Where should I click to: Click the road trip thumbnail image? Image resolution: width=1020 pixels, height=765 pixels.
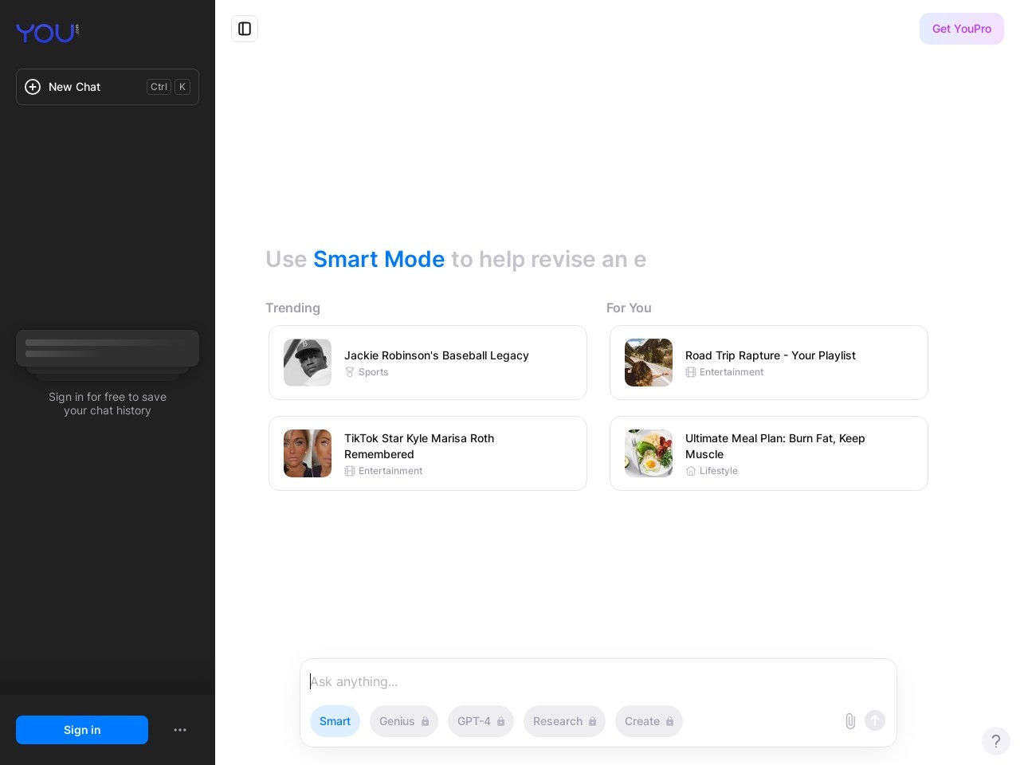(x=649, y=363)
